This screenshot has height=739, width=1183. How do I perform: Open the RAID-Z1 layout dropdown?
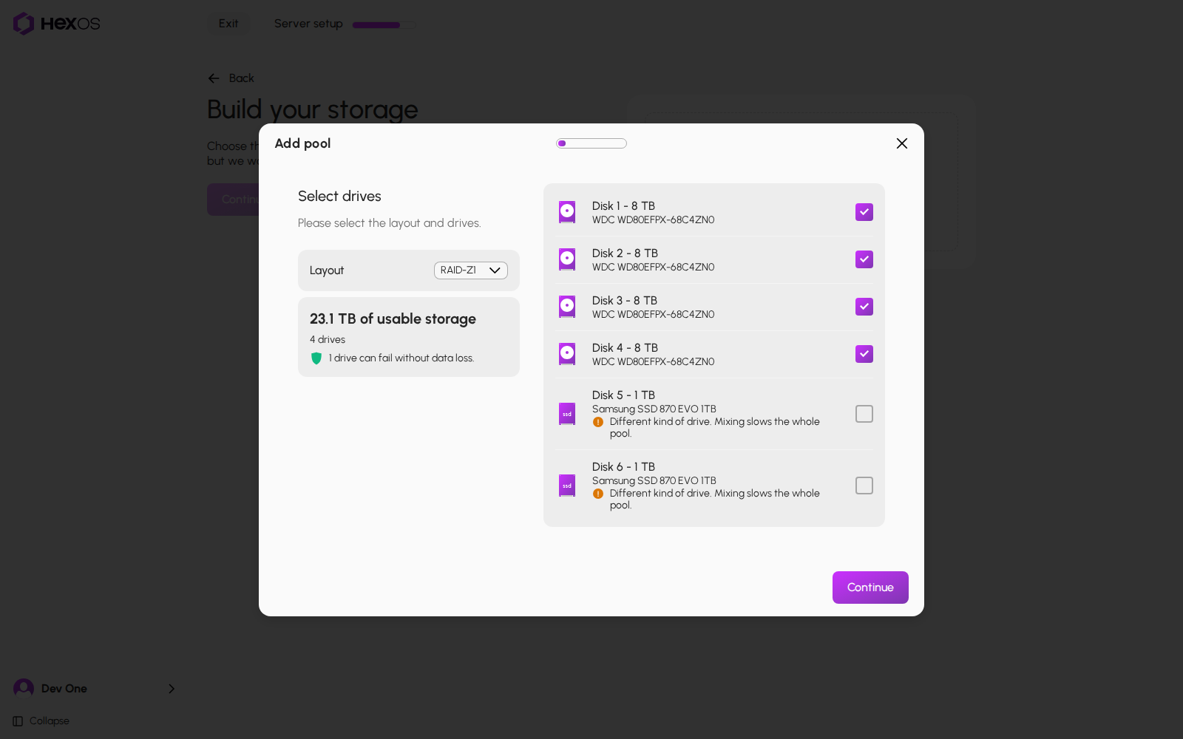point(471,270)
